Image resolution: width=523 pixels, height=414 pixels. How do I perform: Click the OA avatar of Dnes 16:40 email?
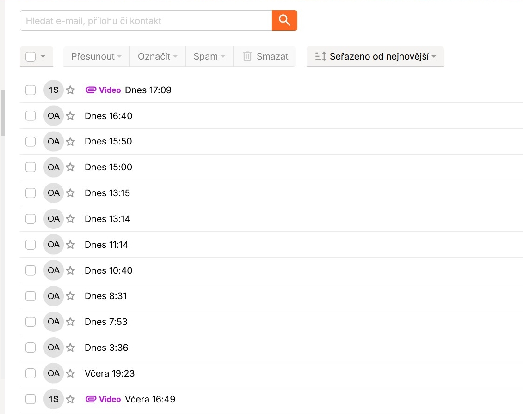53,116
